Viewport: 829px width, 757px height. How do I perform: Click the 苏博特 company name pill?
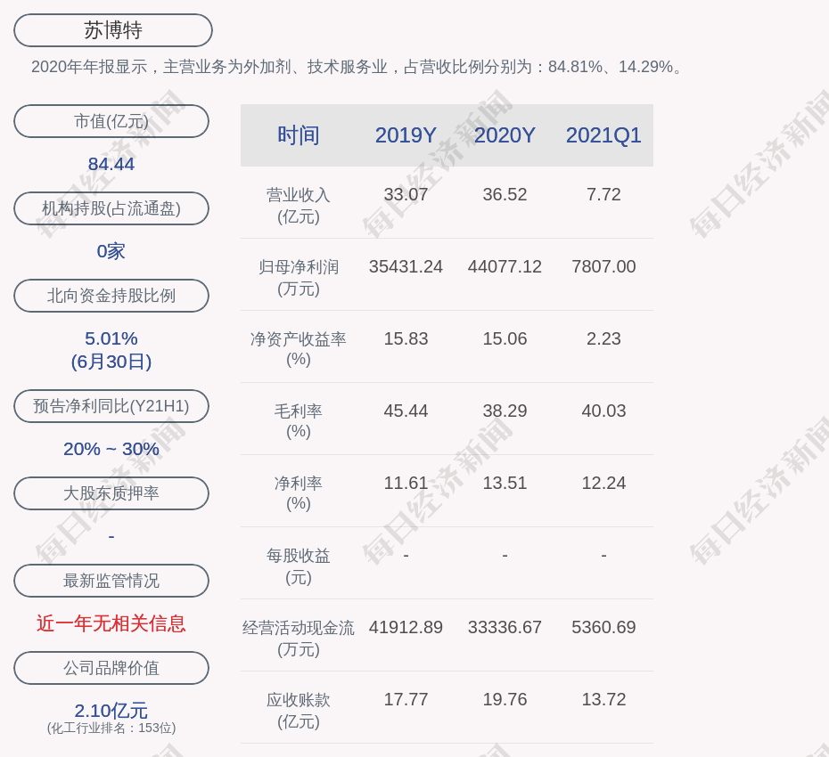coord(113,30)
